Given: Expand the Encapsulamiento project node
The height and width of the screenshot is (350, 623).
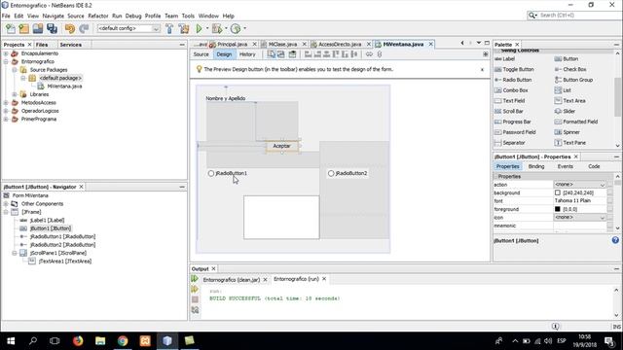Looking at the screenshot, I should (6, 53).
